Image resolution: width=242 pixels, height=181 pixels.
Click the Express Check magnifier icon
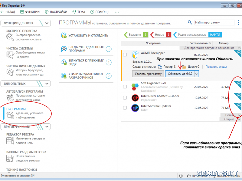coord(10,37)
